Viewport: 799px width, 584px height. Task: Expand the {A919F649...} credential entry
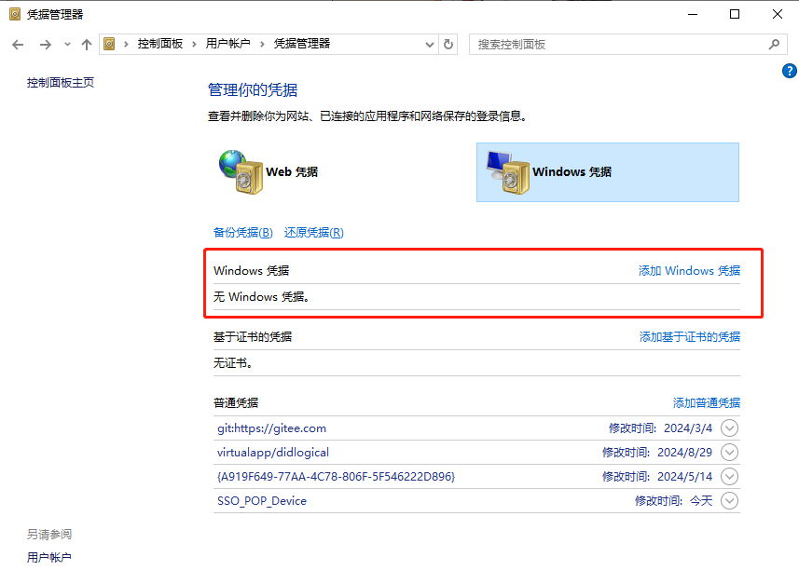click(x=729, y=476)
